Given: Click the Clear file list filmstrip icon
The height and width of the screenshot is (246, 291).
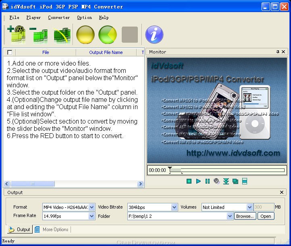Looking at the screenshot, I should (62, 35).
